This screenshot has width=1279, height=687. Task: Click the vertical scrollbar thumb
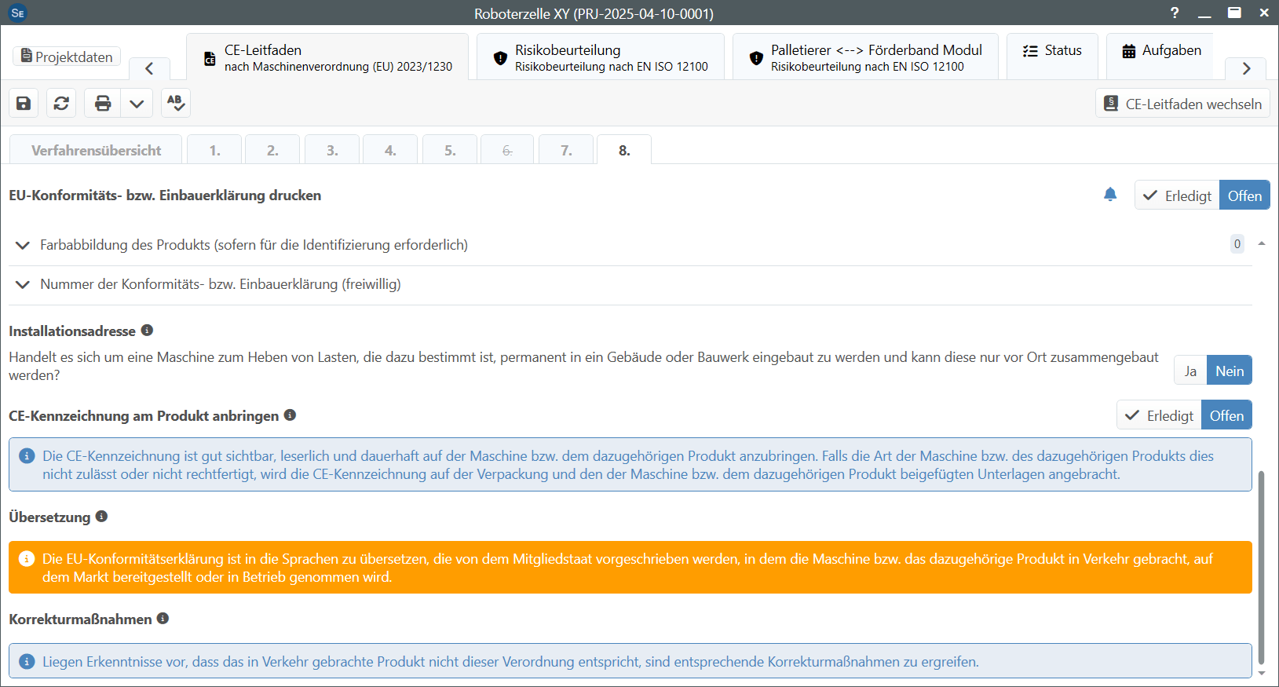[x=1262, y=568]
